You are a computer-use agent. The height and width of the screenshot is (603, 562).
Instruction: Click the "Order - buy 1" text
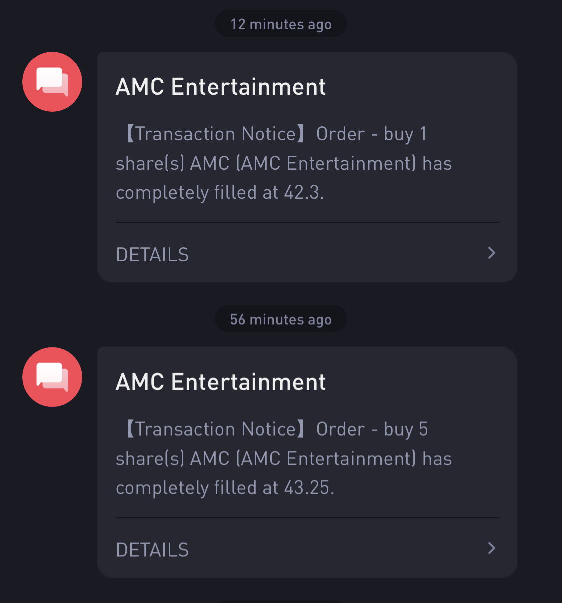(372, 134)
